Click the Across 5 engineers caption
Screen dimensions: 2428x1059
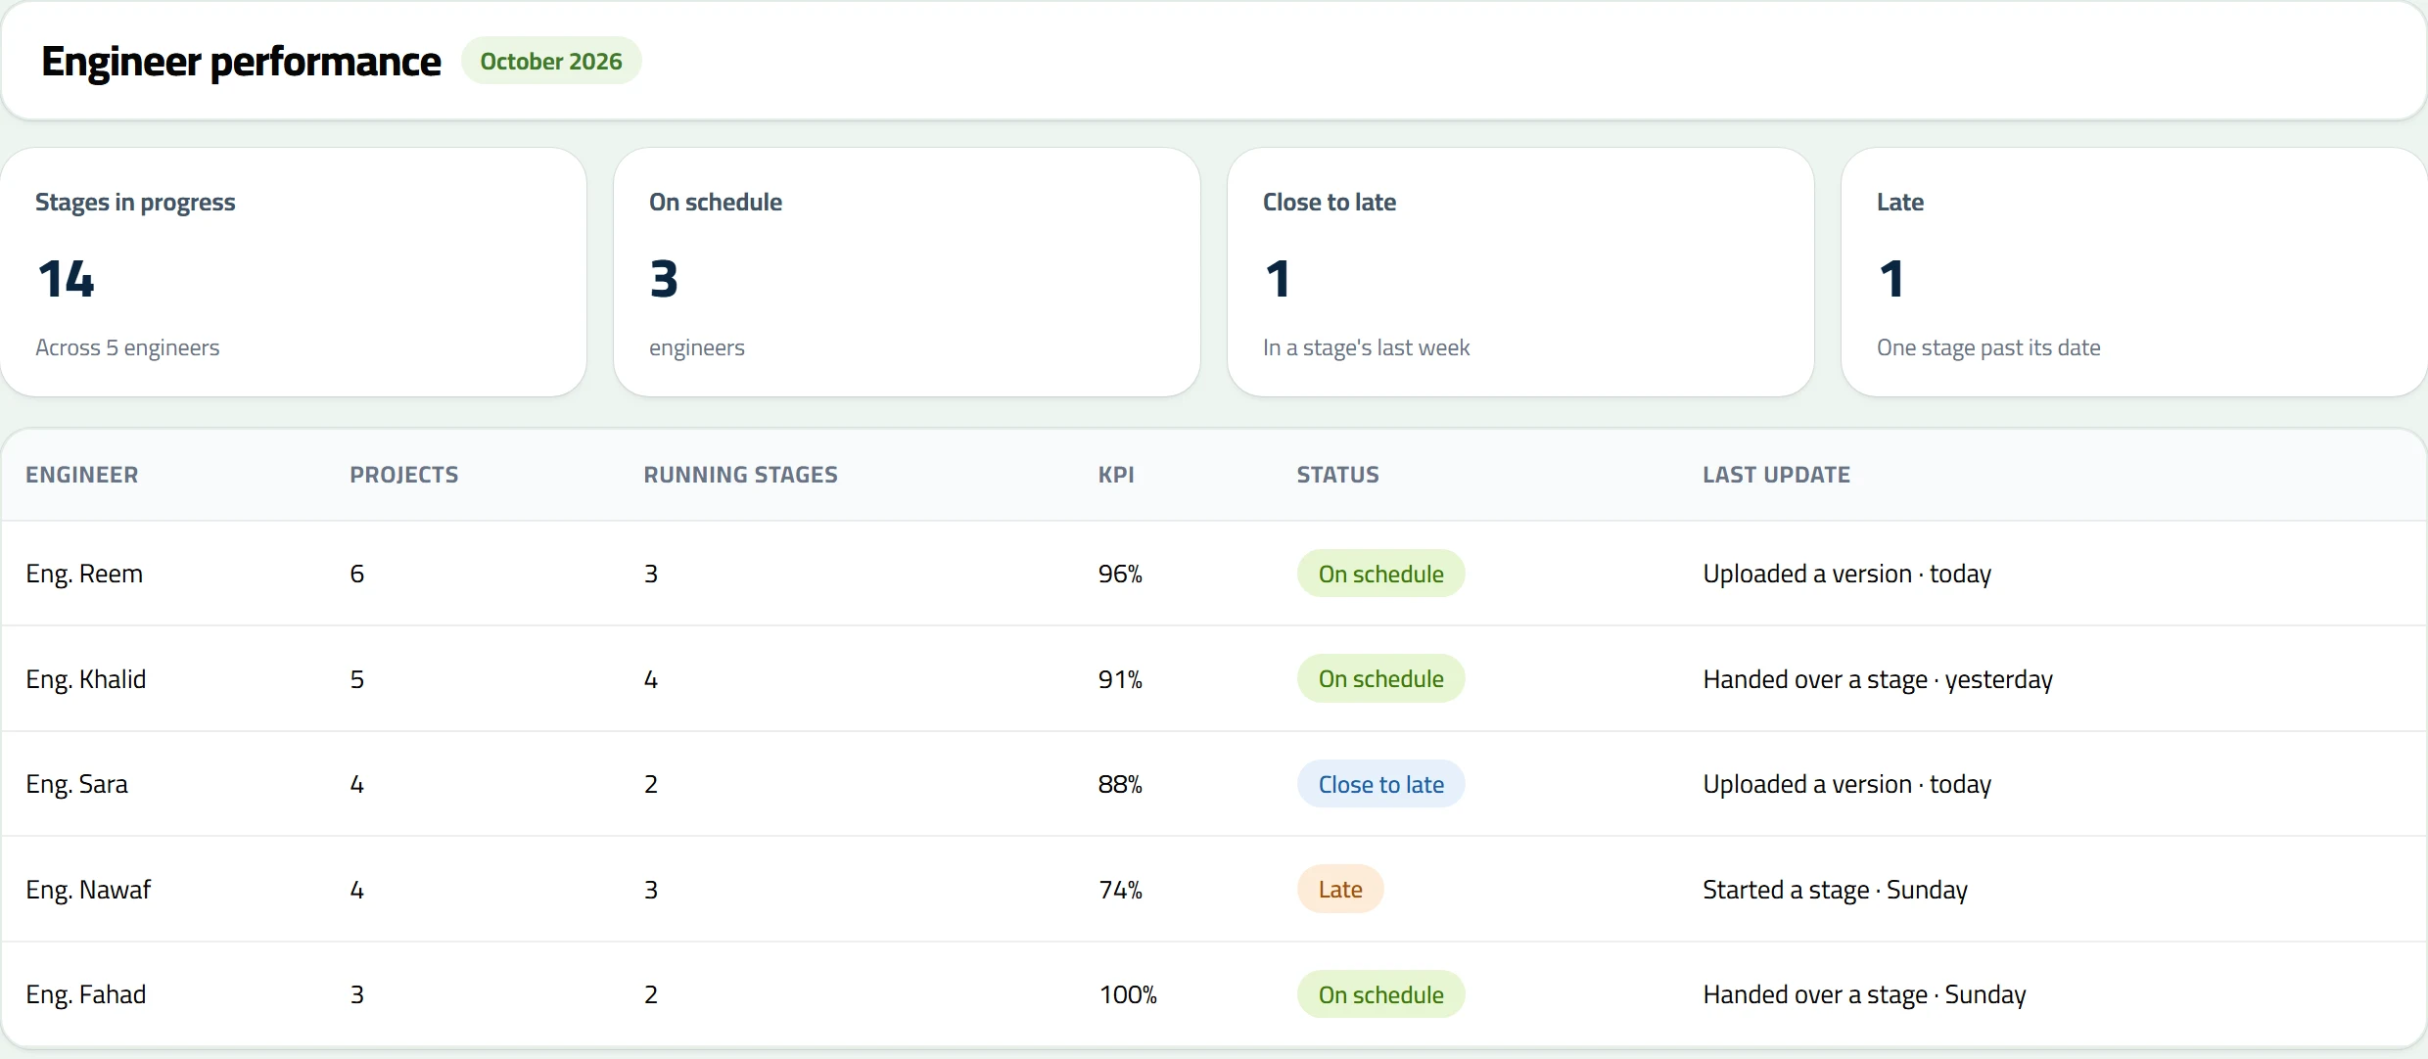pos(127,347)
